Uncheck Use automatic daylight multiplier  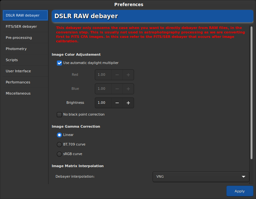tap(59, 63)
